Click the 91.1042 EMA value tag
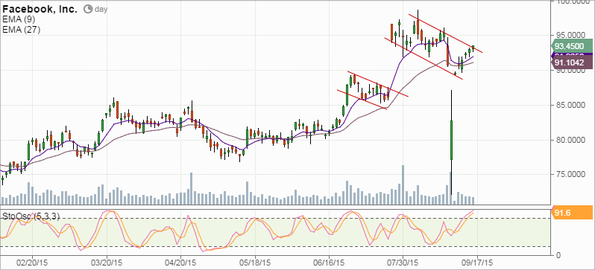Viewport: 595px width, 270px height. point(571,63)
